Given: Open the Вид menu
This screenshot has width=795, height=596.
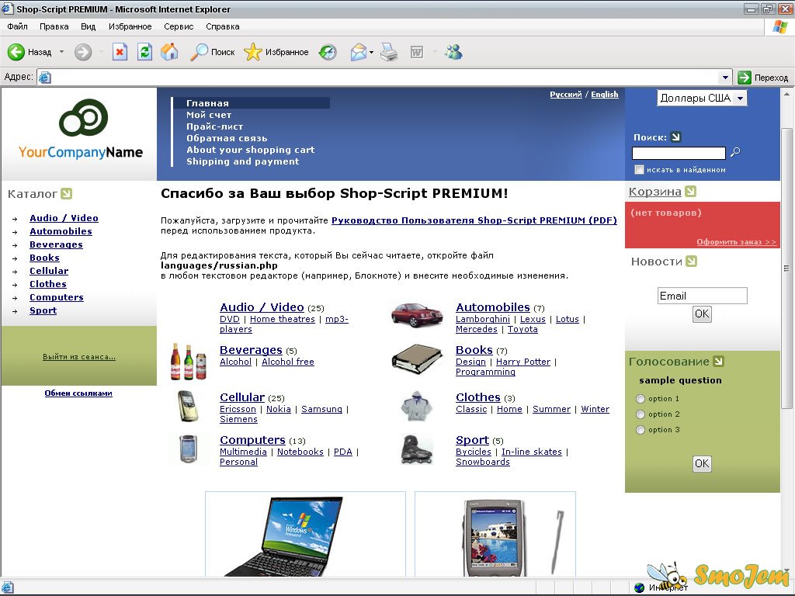Looking at the screenshot, I should coord(89,26).
